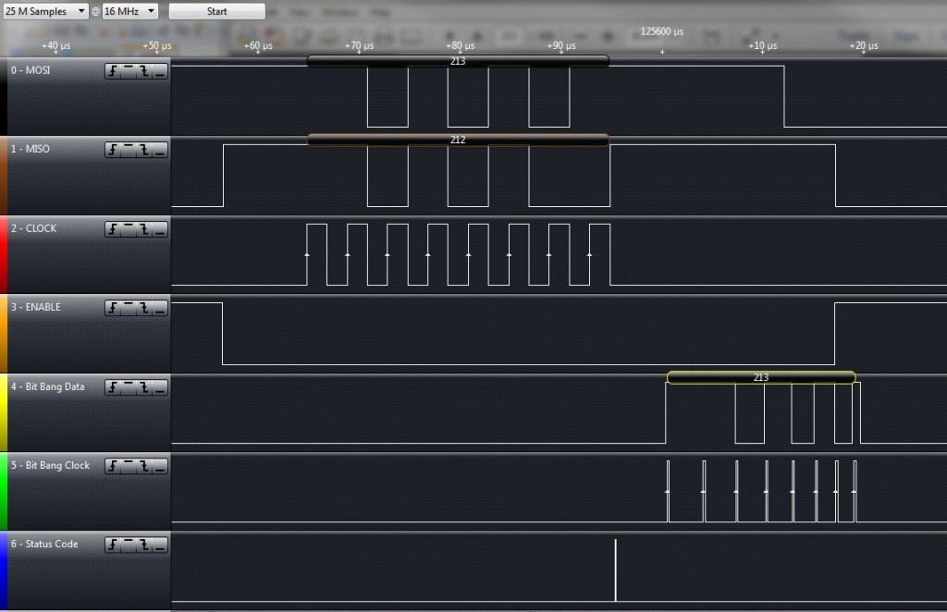Click the 213 decoded byte on MOSI

(458, 61)
